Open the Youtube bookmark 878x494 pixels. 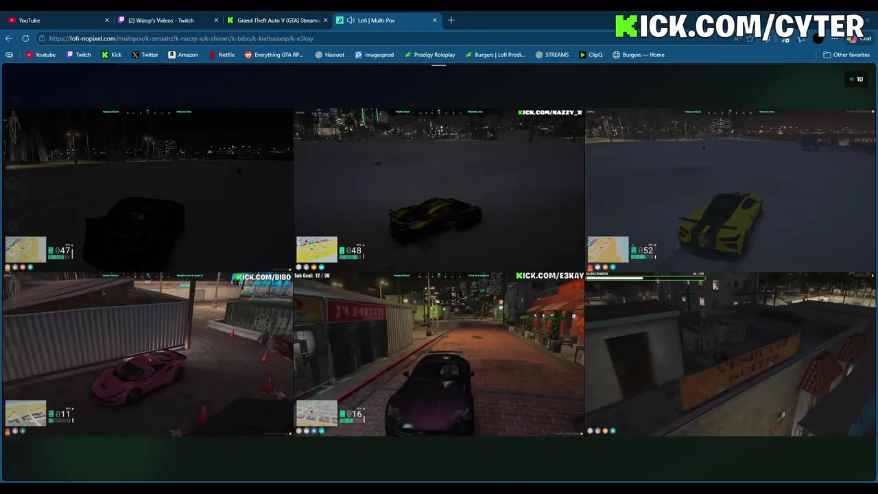click(40, 55)
